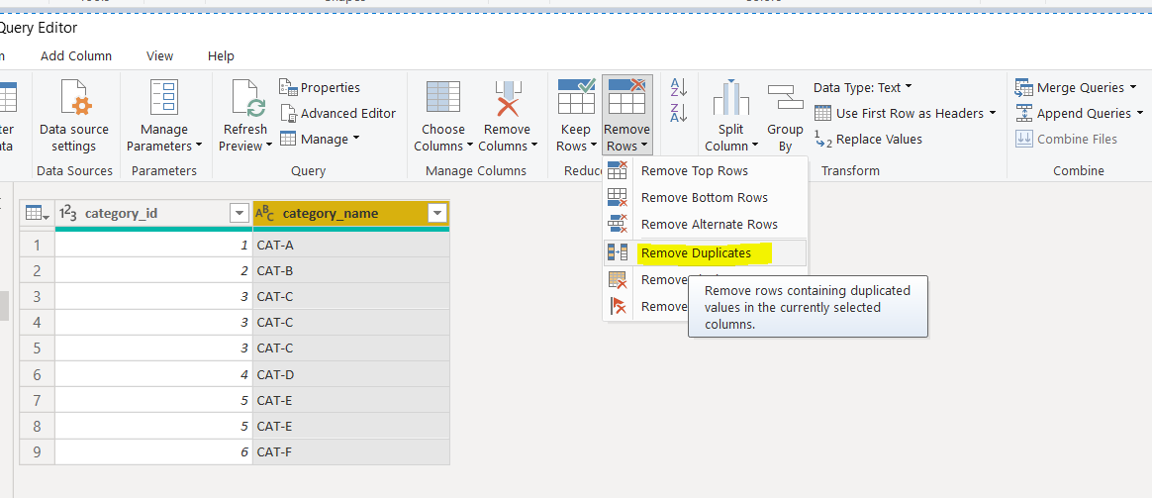
Task: Click the Group By icon
Action: tap(786, 99)
